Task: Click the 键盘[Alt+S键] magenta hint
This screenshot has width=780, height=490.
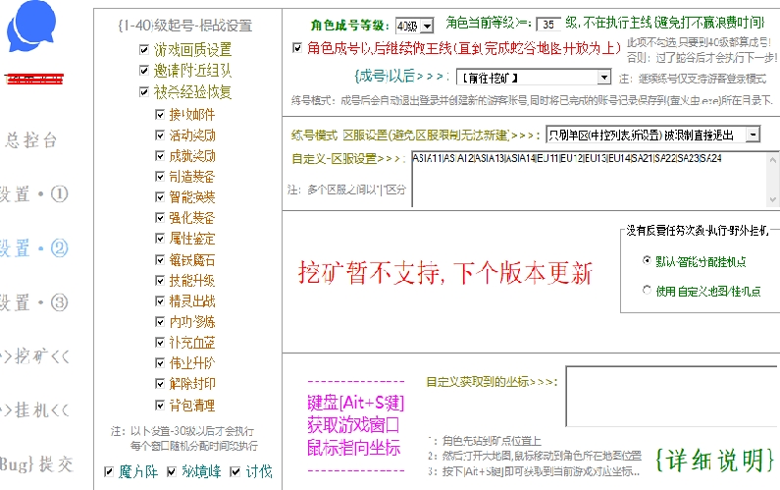Action: [356, 403]
